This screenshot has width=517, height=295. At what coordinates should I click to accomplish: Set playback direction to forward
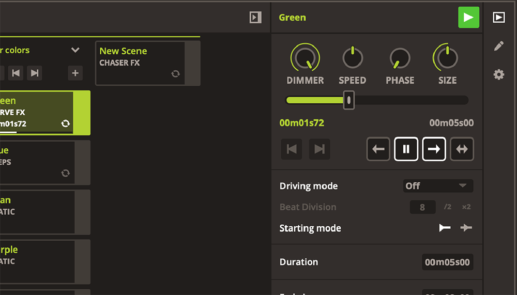click(434, 149)
